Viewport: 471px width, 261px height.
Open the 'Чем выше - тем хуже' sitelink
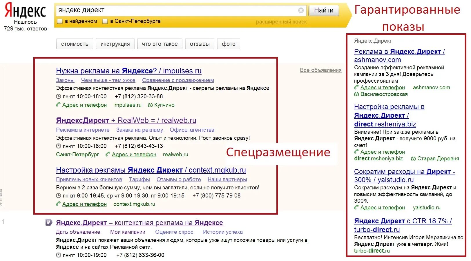point(108,80)
